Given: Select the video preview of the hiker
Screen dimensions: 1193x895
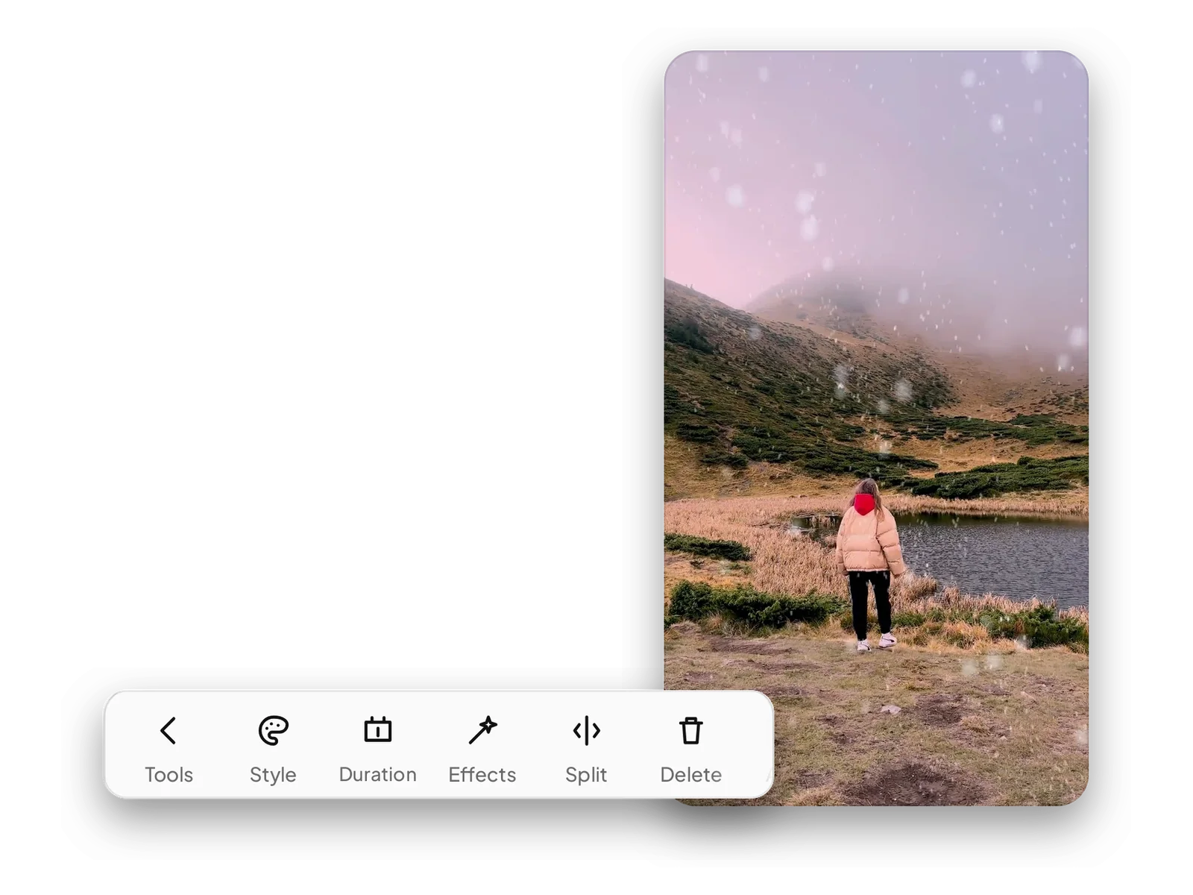Looking at the screenshot, I should point(876,427).
